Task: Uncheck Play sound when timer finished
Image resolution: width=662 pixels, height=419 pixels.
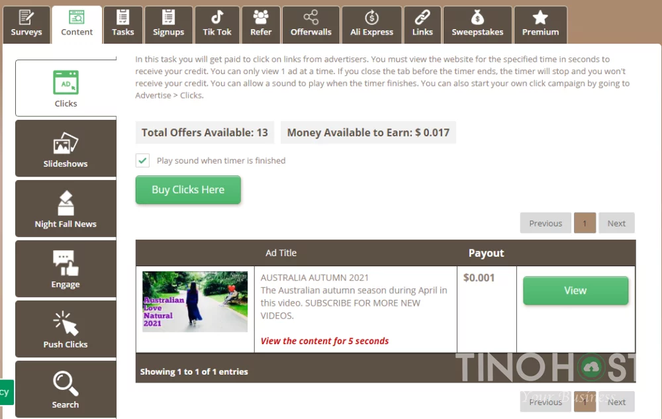Action: [x=142, y=161]
